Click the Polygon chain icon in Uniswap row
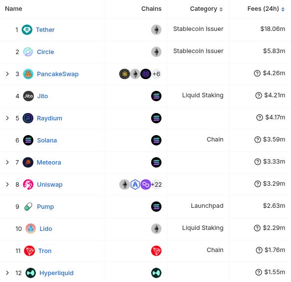Screen dimensions: 291x282 click(146, 184)
